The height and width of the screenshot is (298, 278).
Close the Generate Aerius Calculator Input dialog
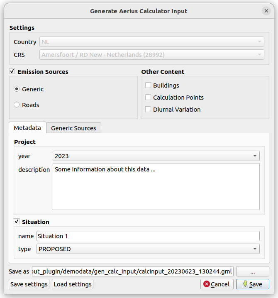point(266,11)
